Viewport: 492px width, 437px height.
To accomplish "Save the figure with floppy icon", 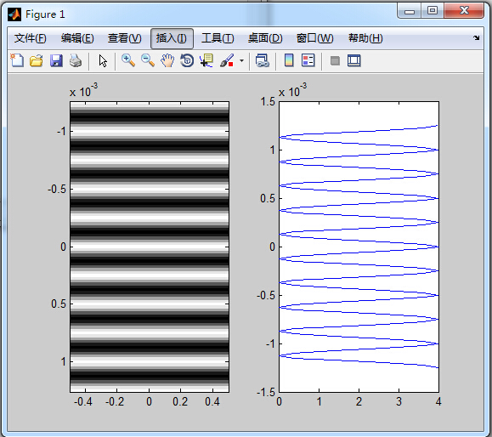I will pyautogui.click(x=56, y=60).
